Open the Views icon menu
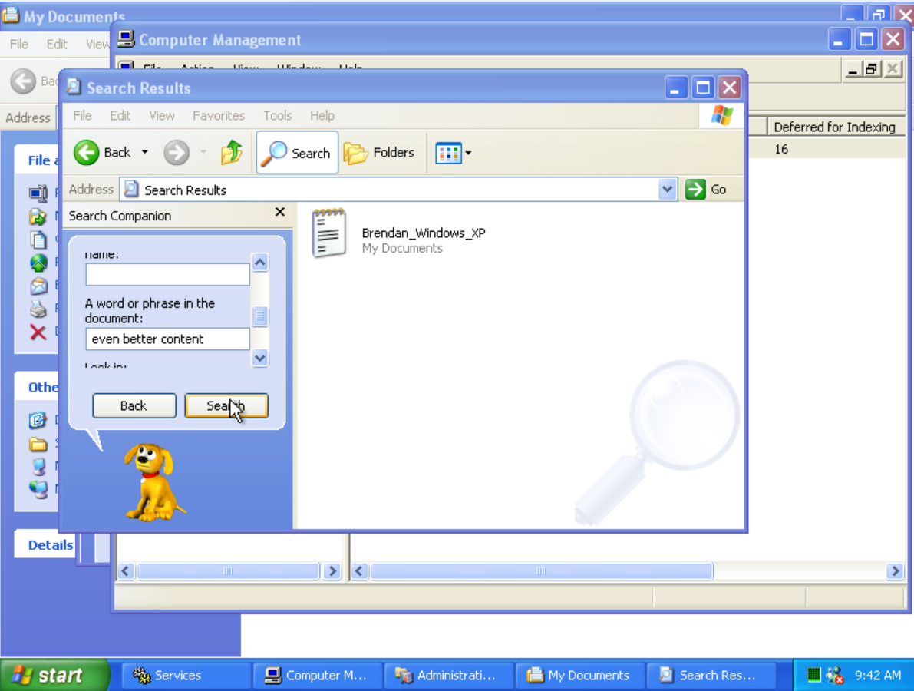914x691 pixels. (x=453, y=153)
